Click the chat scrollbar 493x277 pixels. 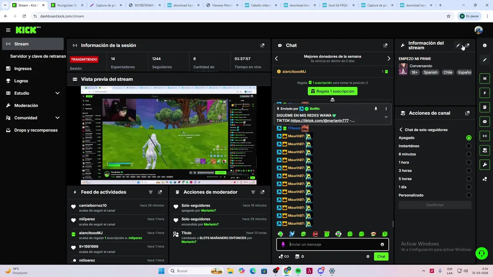[x=392, y=224]
